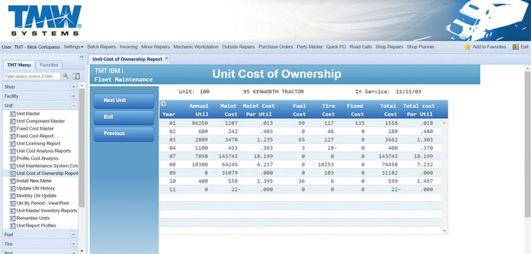Switch to the TMT Menu tab

pyautogui.click(x=18, y=65)
